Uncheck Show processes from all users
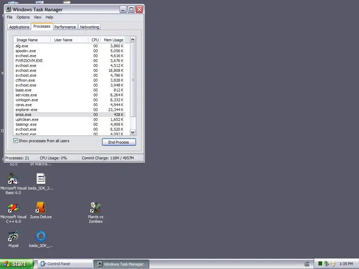This screenshot has width=359, height=269. point(15,141)
